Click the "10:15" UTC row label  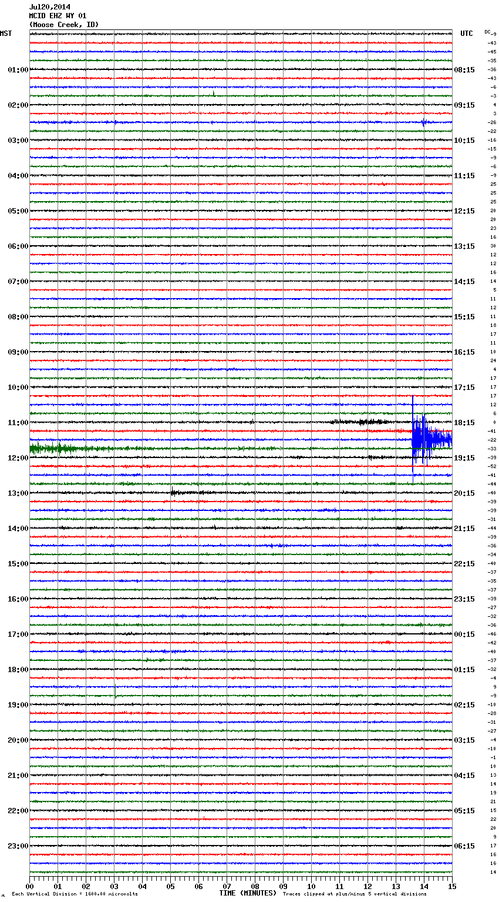click(464, 141)
